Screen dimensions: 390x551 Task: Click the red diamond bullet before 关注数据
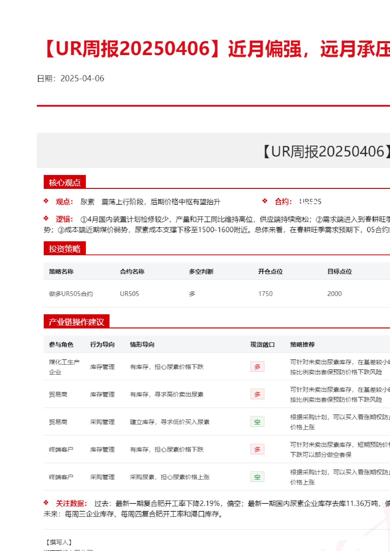click(x=46, y=503)
